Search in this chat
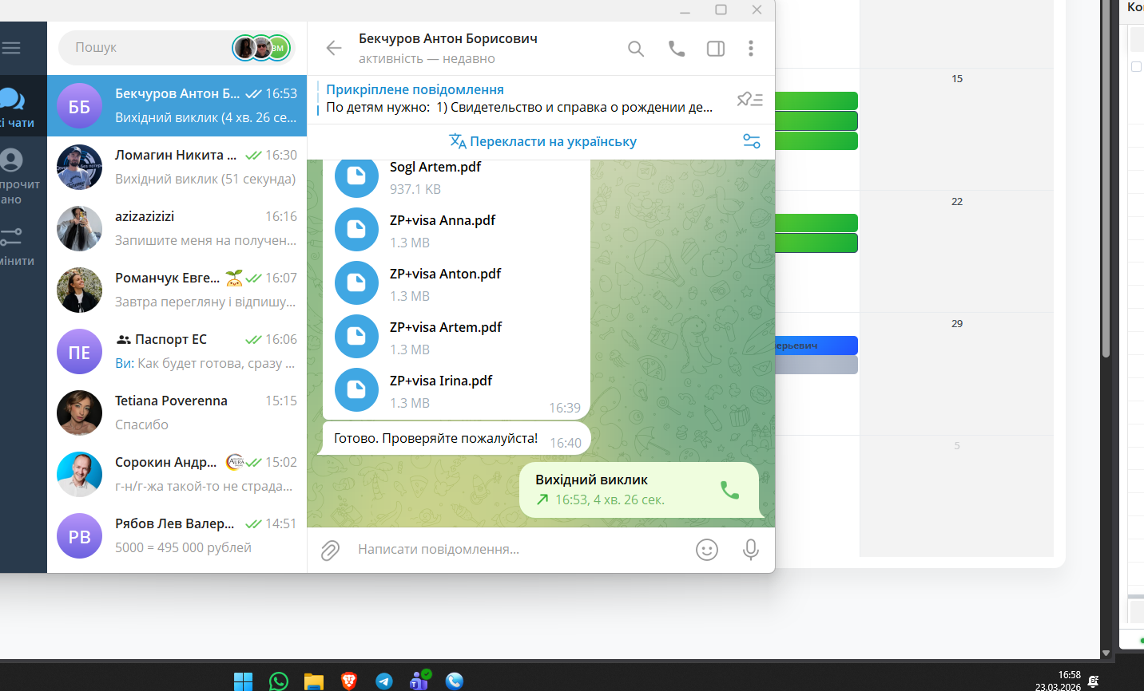 pyautogui.click(x=636, y=49)
